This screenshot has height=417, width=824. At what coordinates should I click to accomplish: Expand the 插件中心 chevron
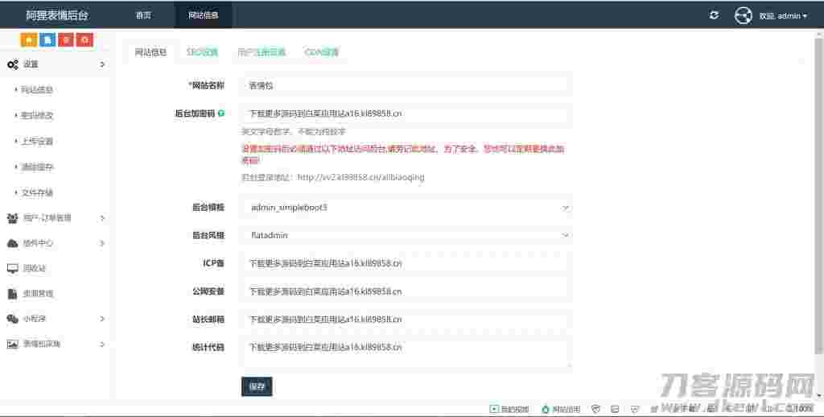click(x=102, y=243)
